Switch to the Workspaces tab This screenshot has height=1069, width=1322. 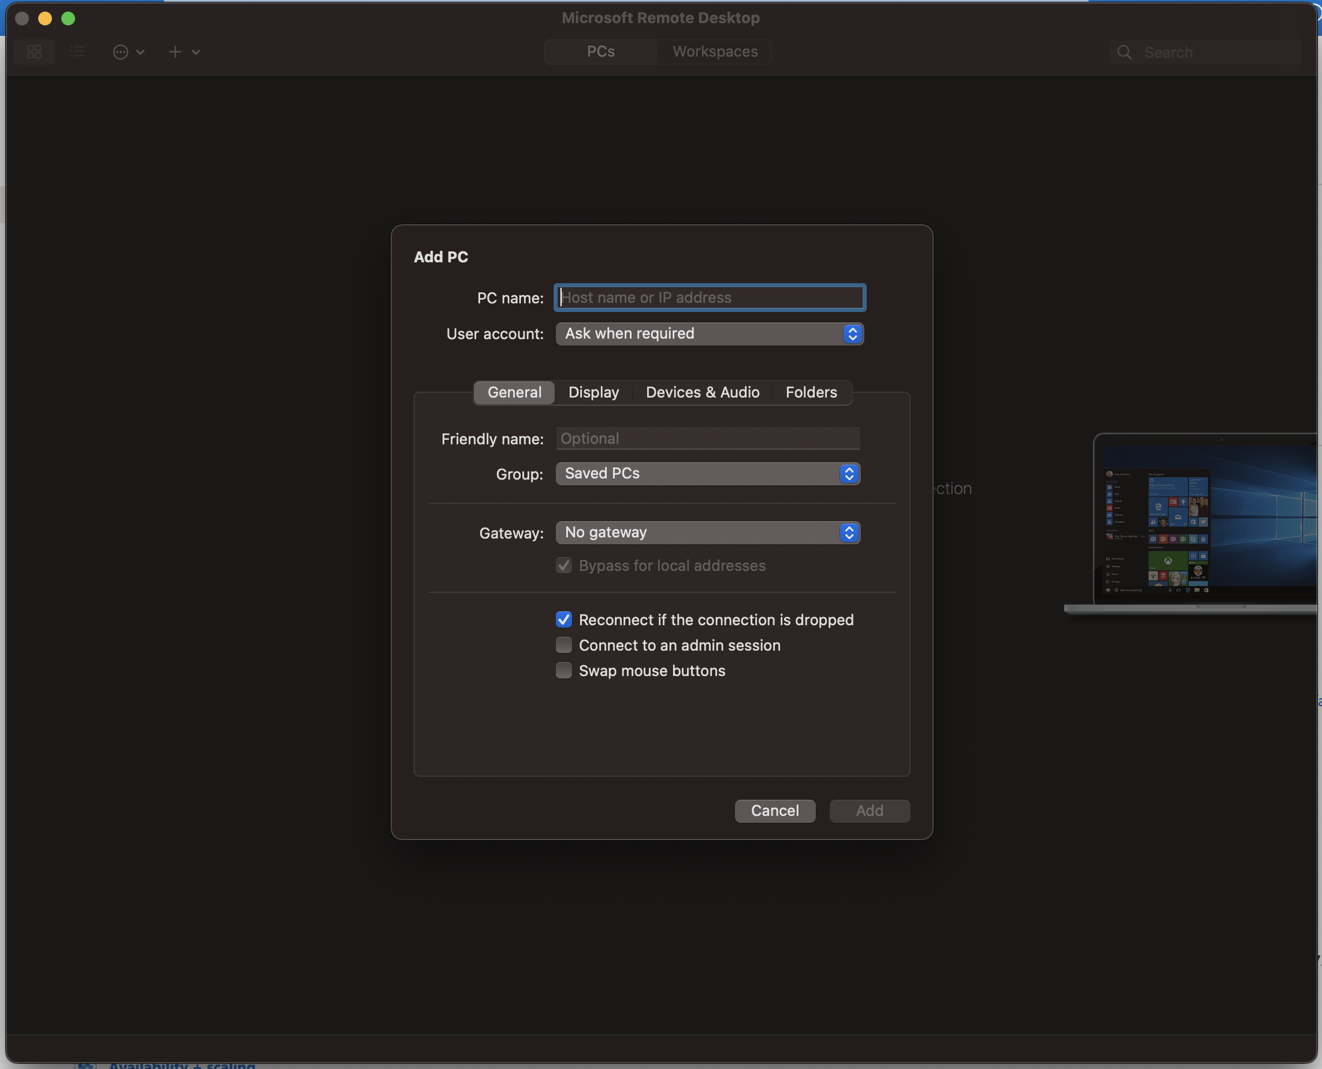click(715, 52)
